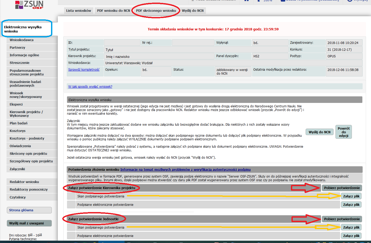Select Kosztorys - podmioty in sidebar
This screenshot has height=243, width=371.
point(27,139)
